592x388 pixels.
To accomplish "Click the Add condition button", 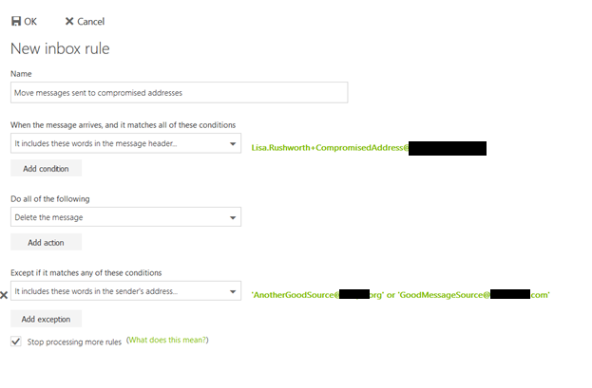I will (x=46, y=168).
